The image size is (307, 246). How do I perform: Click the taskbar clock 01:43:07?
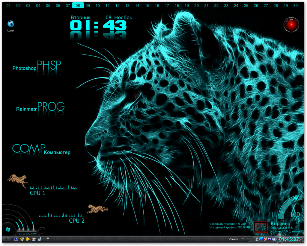(289, 239)
